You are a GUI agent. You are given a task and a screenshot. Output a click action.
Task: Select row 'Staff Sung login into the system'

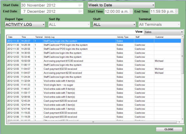tap(94, 41)
